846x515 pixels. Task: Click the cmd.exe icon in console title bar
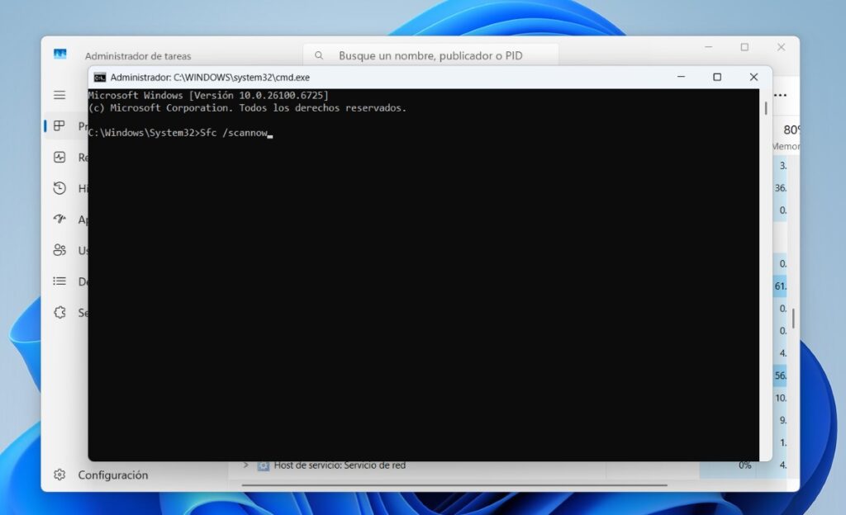(99, 76)
